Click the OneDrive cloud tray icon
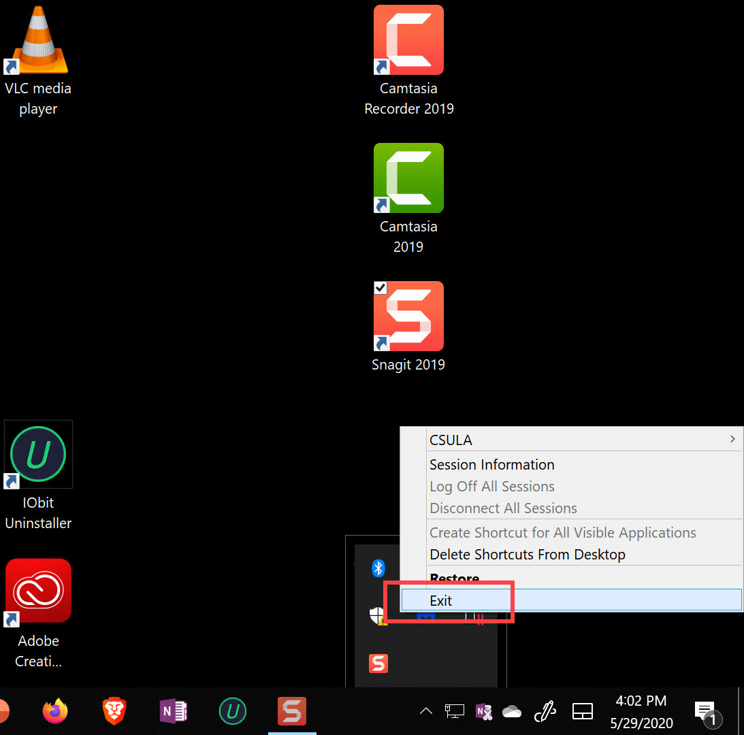The width and height of the screenshot is (744, 735). (512, 712)
